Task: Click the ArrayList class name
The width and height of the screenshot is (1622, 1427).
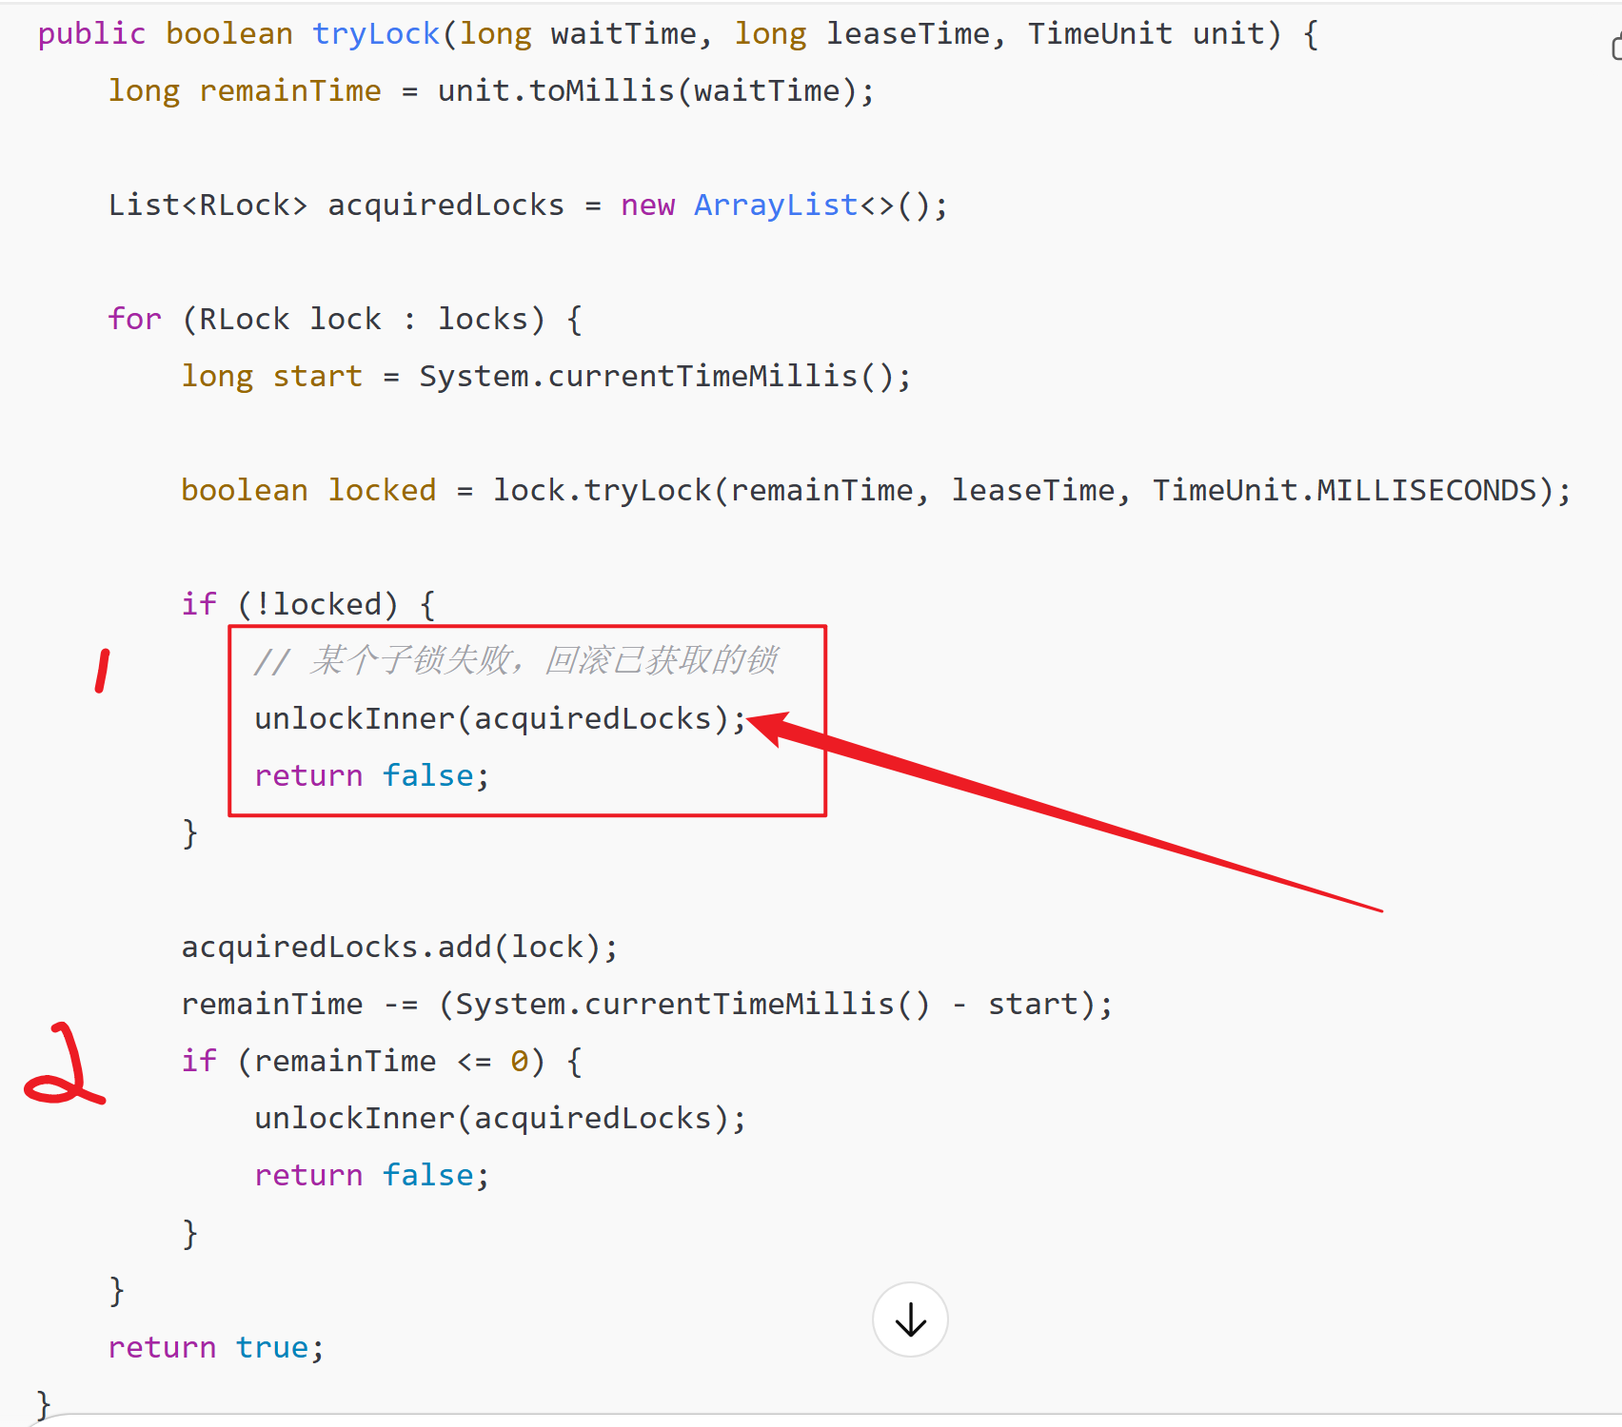Action: (x=775, y=205)
